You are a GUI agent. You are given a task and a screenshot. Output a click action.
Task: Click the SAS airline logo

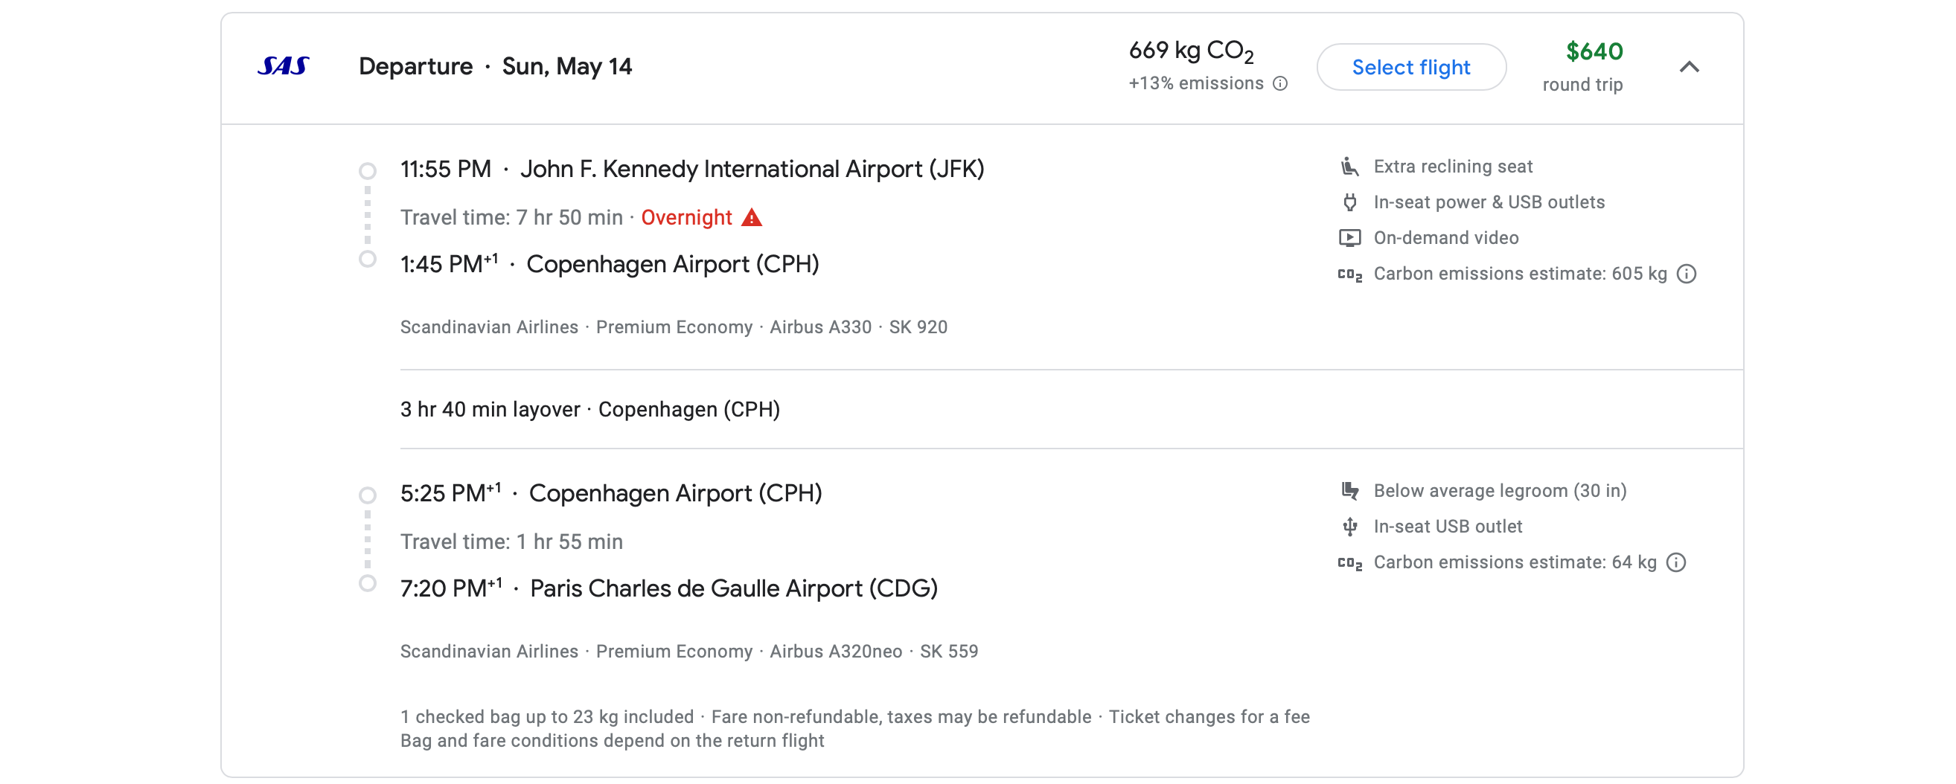[284, 67]
